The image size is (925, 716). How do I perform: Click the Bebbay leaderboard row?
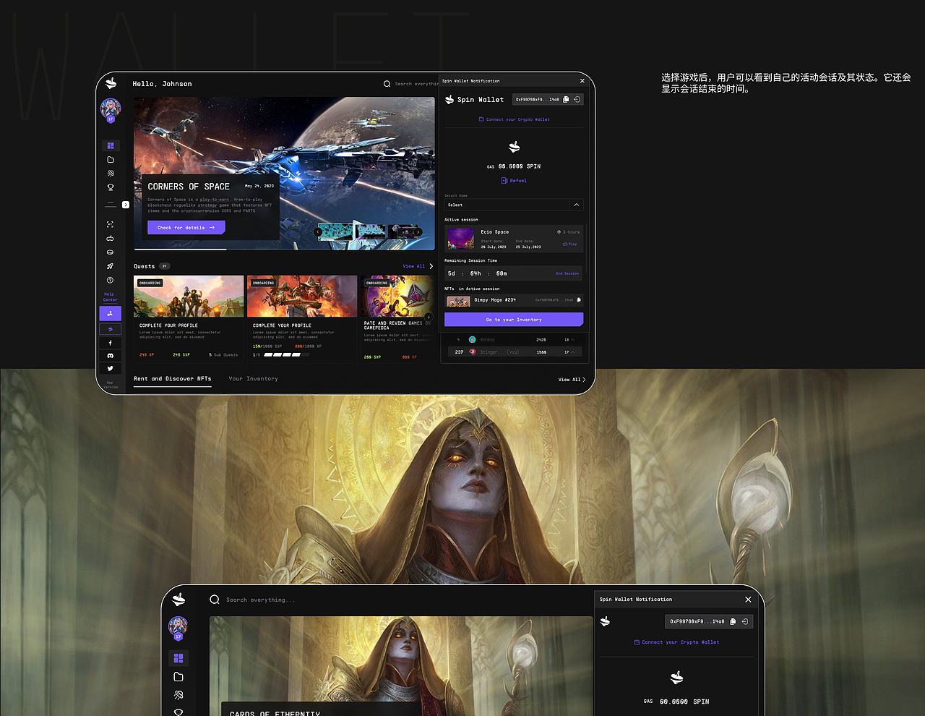pos(514,339)
